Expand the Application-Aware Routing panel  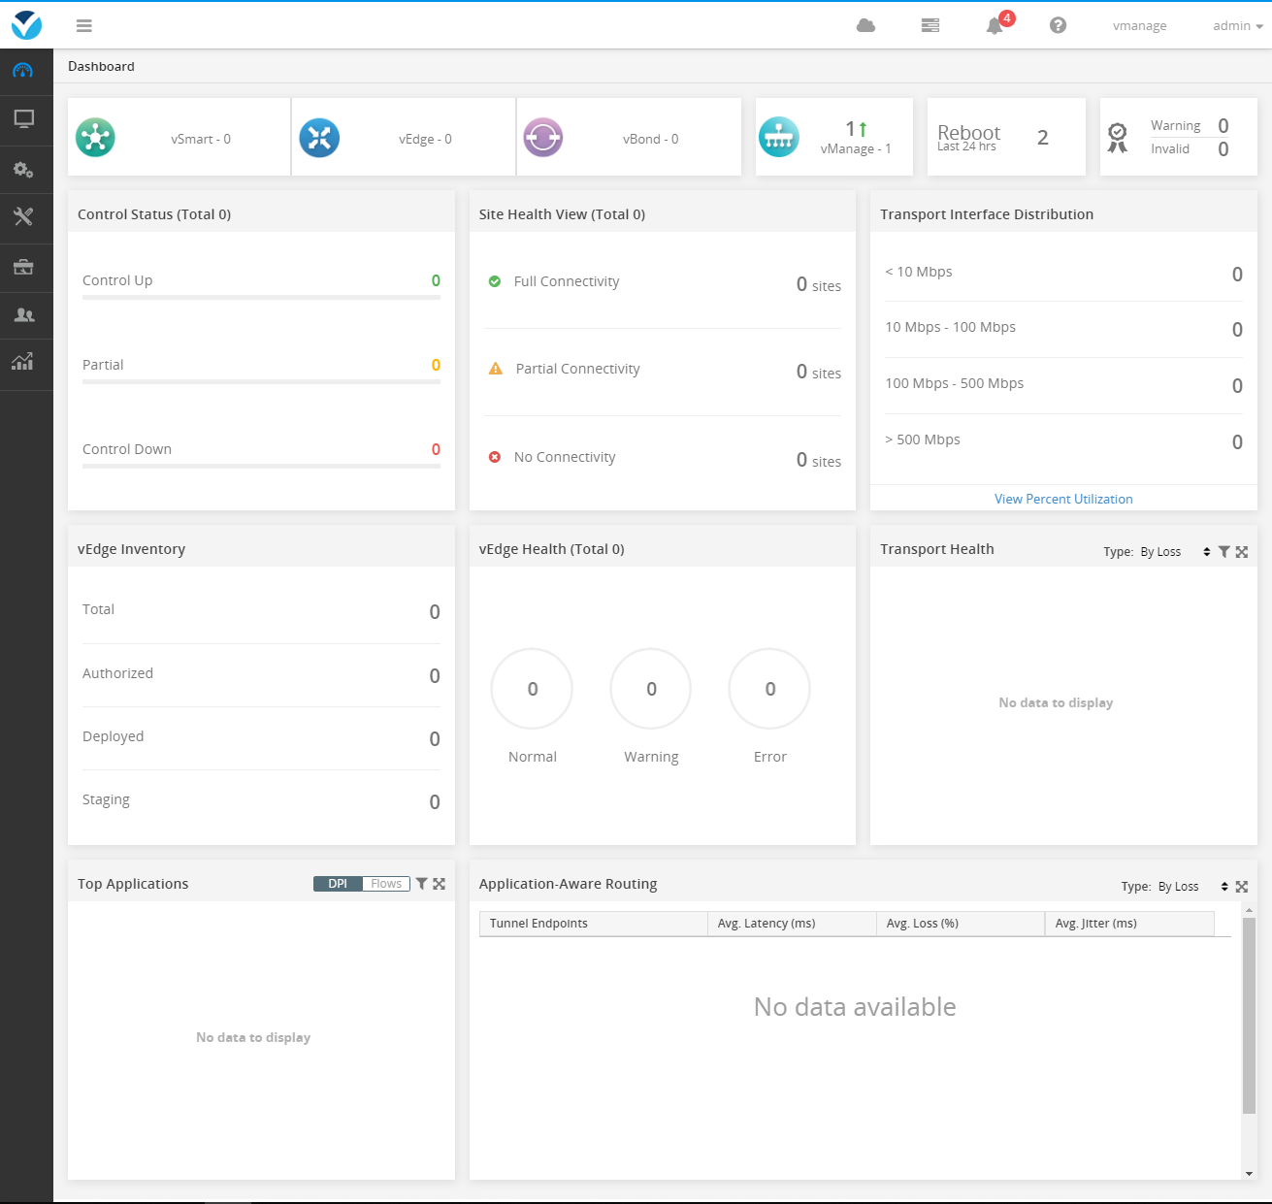coord(1242,887)
